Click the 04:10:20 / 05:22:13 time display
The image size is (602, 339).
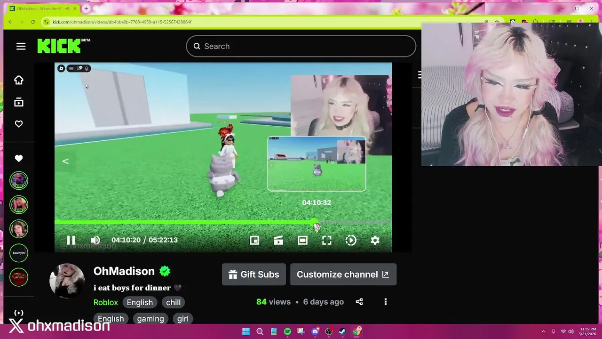coord(144,240)
